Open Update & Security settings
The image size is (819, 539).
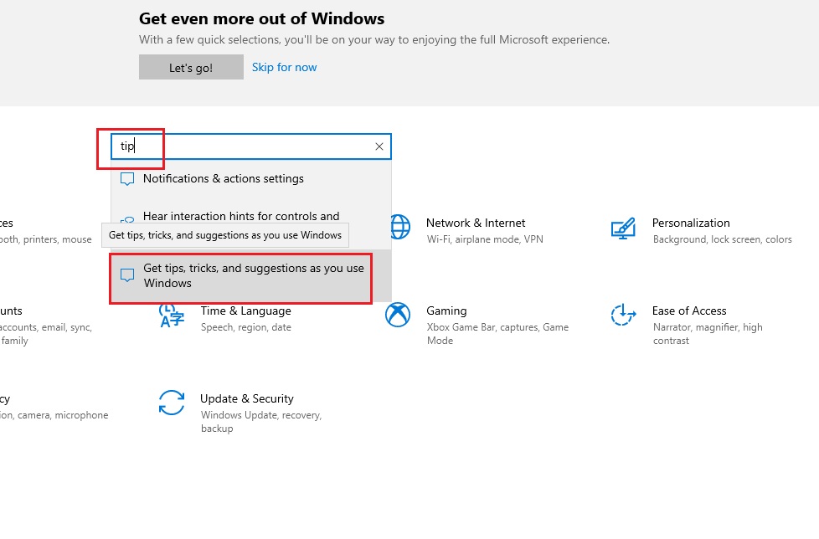point(246,398)
